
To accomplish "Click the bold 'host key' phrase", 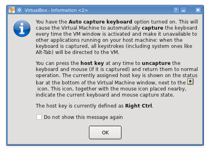I will (92, 63).
